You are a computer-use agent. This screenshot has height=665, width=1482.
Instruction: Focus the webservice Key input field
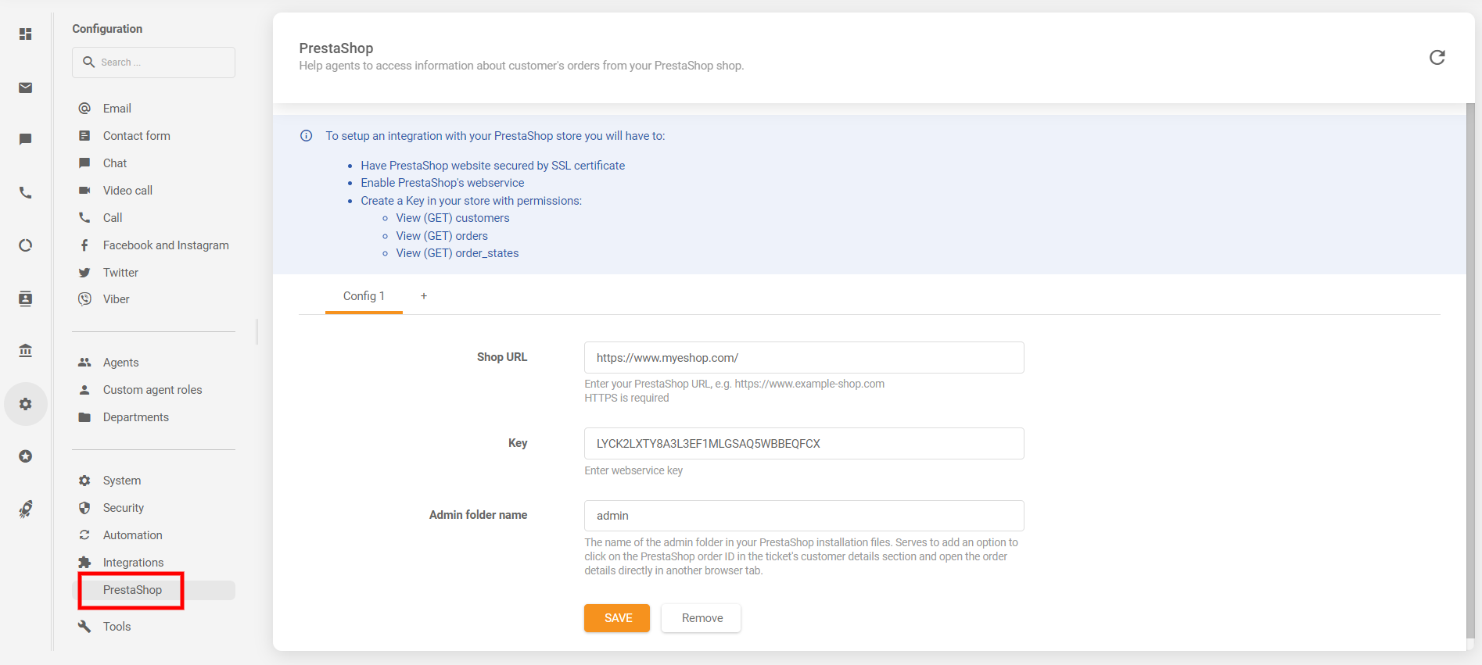pos(803,444)
